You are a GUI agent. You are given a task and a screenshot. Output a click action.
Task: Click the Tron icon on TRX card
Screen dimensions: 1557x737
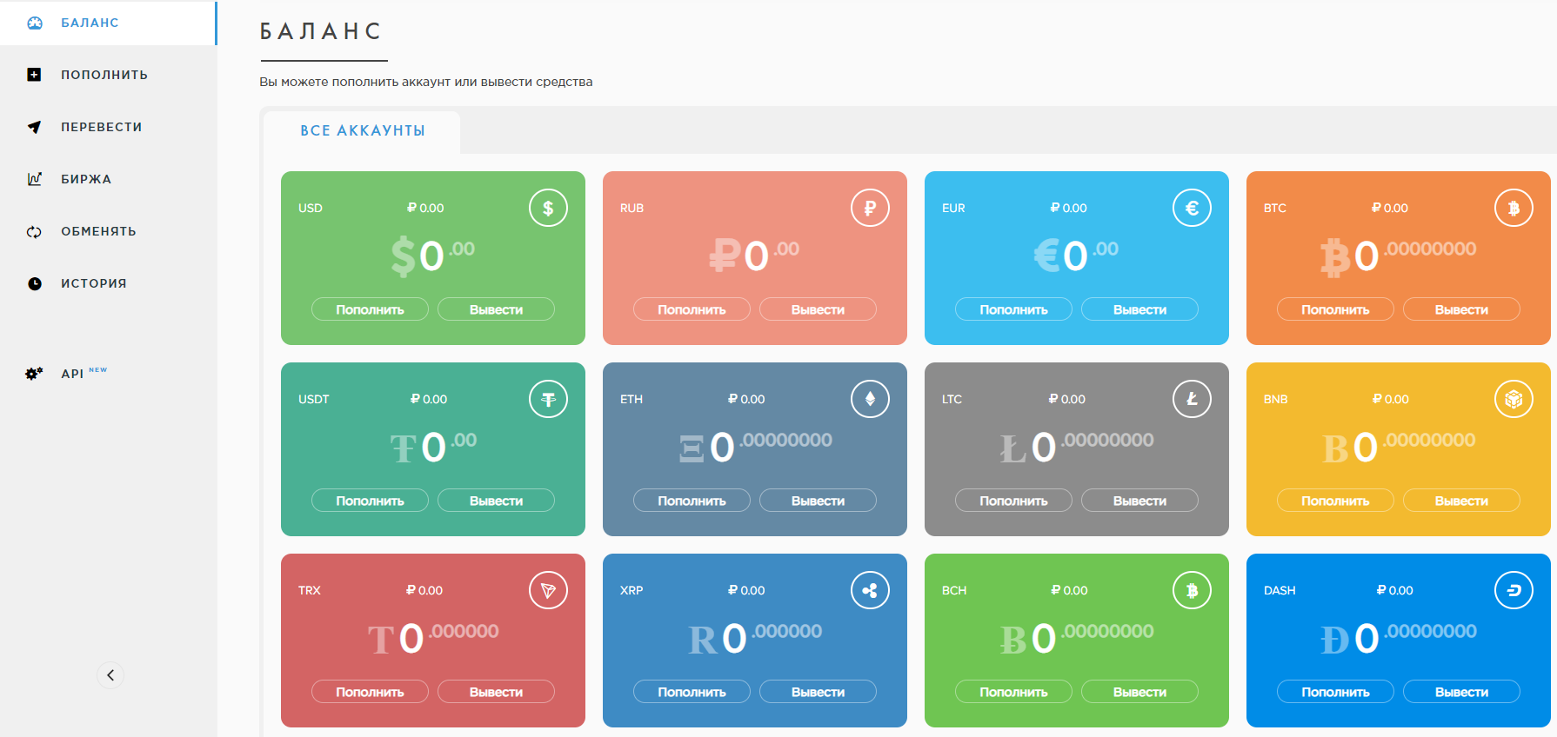548,591
